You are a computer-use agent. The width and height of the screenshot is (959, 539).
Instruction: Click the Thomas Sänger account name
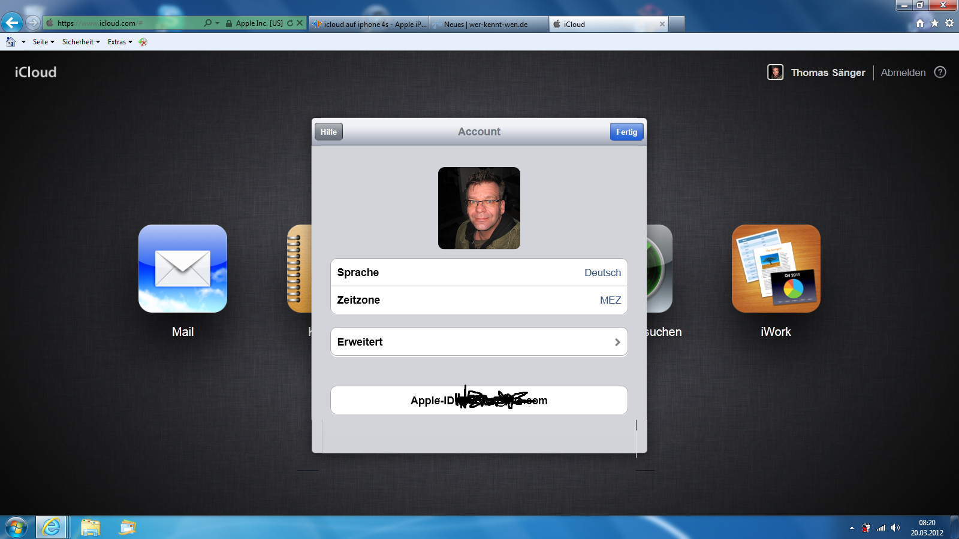tap(828, 72)
